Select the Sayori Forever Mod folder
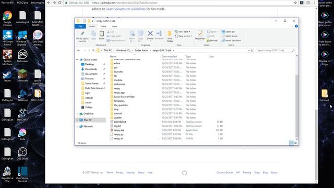334x188 pixels. 124,97
